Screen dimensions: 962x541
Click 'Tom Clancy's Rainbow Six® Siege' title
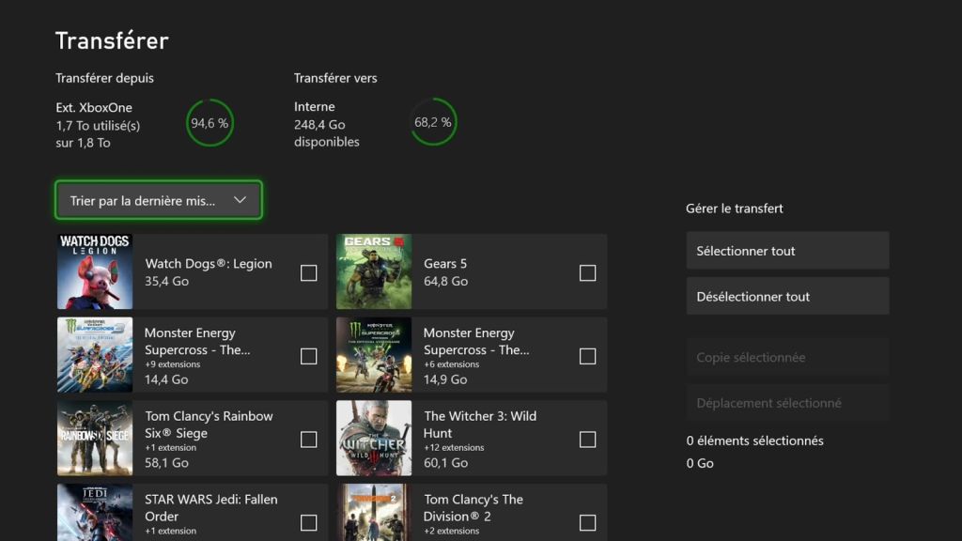[x=209, y=425]
